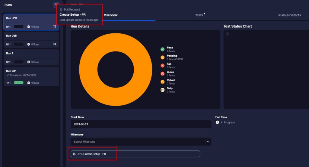Screen dimensions: 309x167
Task: Click the Run 2 progress bar
Action: (x=19, y=62)
